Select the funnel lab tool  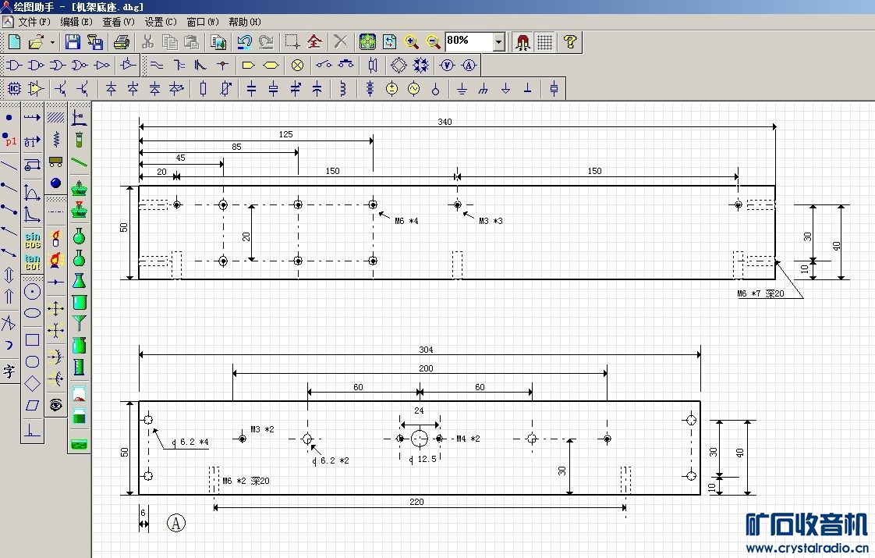click(79, 322)
